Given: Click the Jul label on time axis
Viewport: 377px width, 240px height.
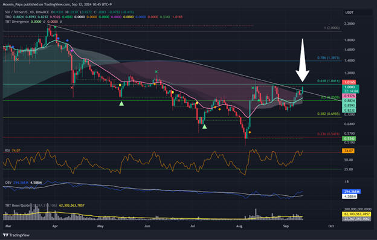Looking at the screenshot, I should 192,226.
